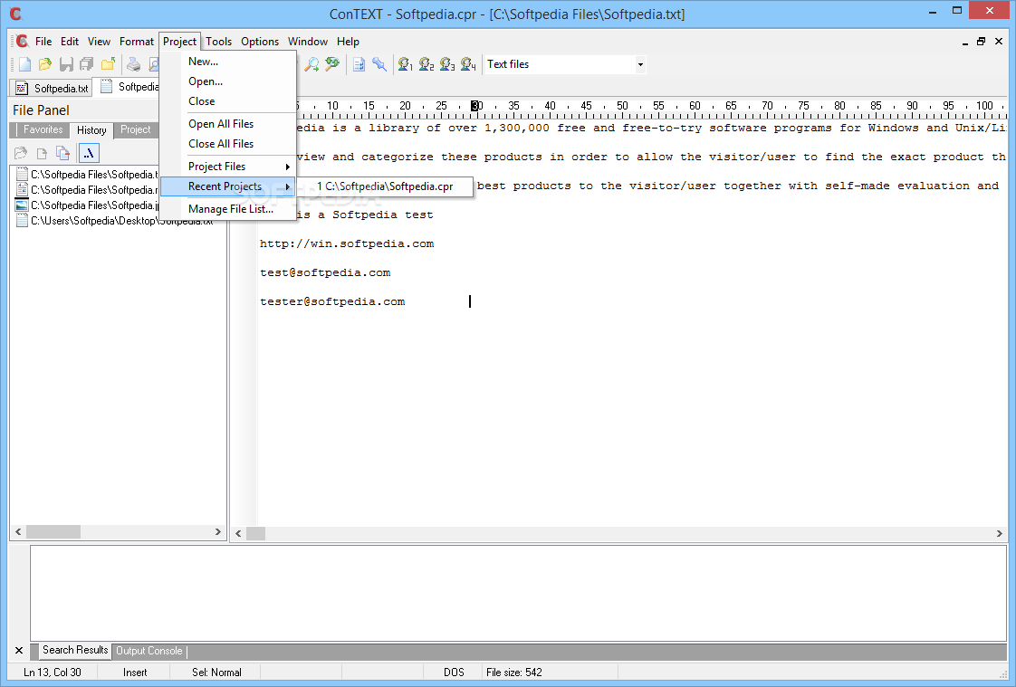The height and width of the screenshot is (687, 1016).
Task: Close the open Project menu
Action: point(179,42)
